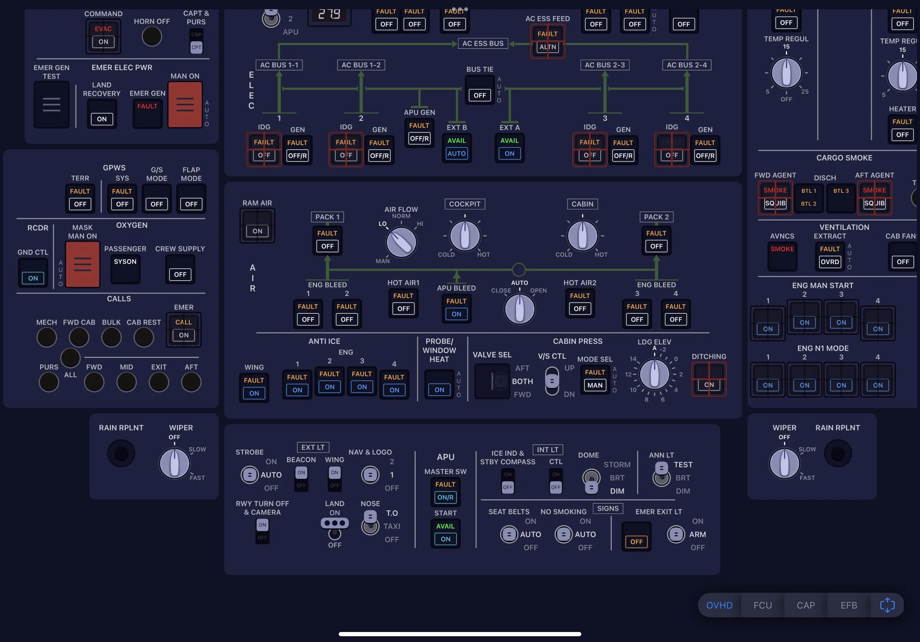
Task: Push the red MAN ON guarded switch
Action: [185, 105]
